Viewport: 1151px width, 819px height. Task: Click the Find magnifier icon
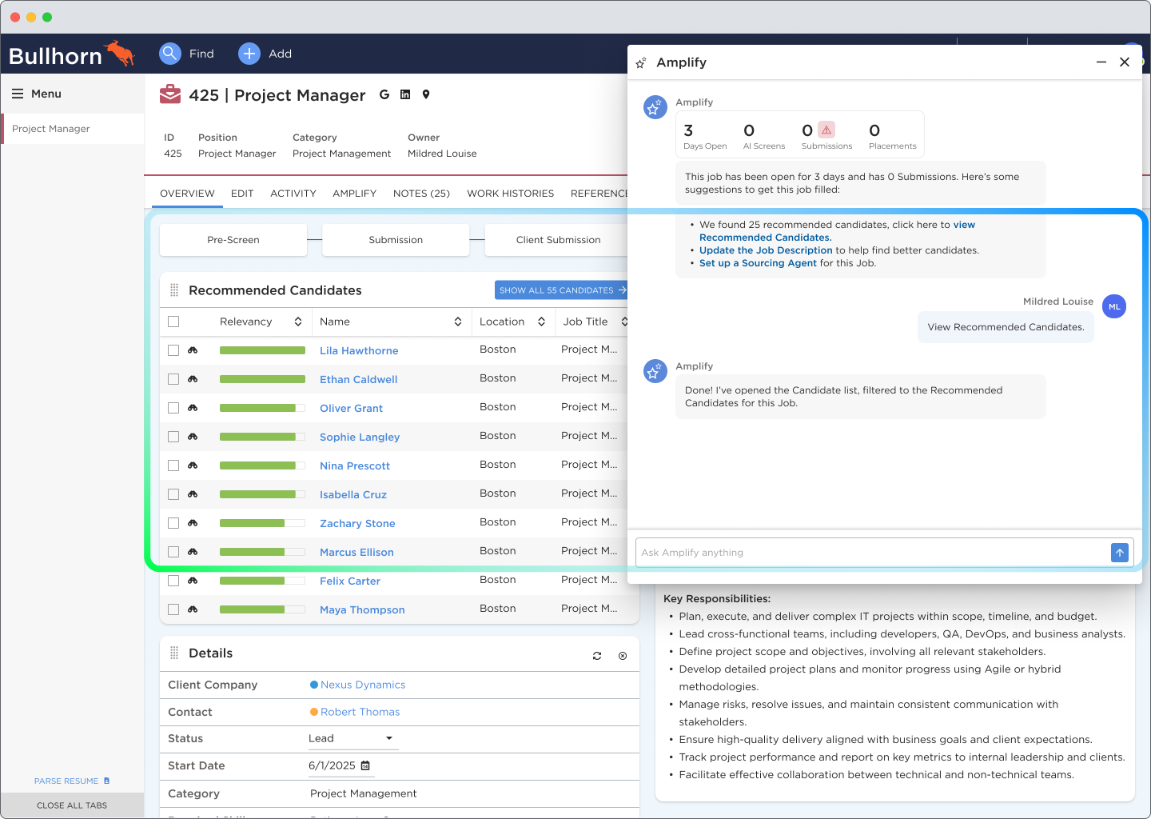(x=169, y=54)
